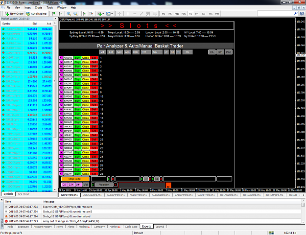Image resolution: width=306 pixels, height=235 pixels.
Task: Click the Pin2 button
Action: (229, 52)
